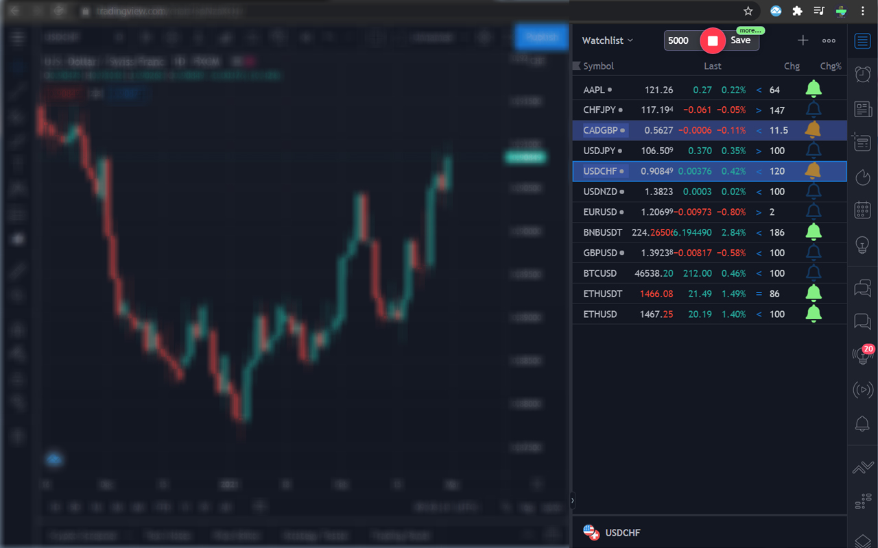Viewport: 878px width, 548px height.
Task: Select the BTCUSD symbol row
Action: 709,273
